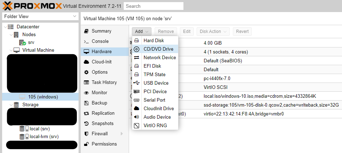Select local-lvm (srv) storage

coord(44,137)
